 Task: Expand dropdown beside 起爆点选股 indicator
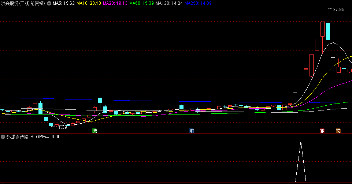(x=3, y=137)
